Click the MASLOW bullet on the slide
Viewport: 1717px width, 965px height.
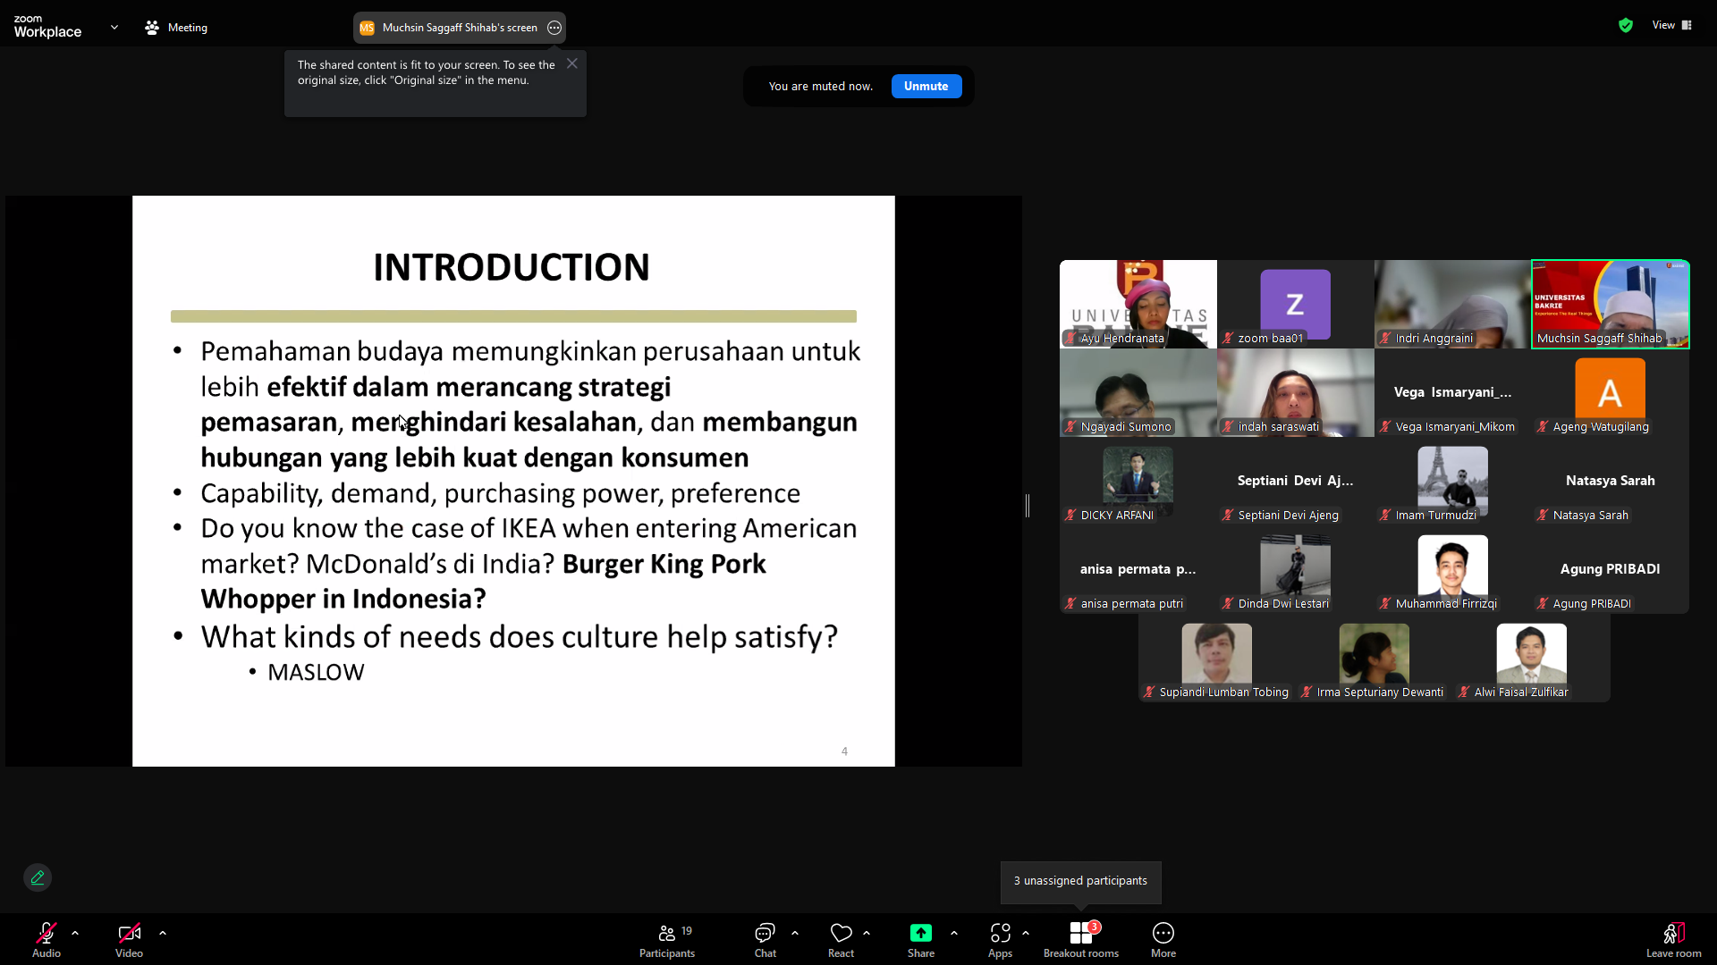pyautogui.click(x=316, y=672)
